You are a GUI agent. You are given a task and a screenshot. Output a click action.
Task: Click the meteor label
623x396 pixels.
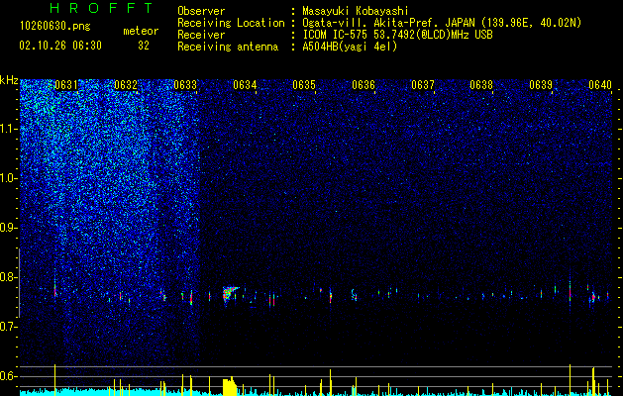141,31
